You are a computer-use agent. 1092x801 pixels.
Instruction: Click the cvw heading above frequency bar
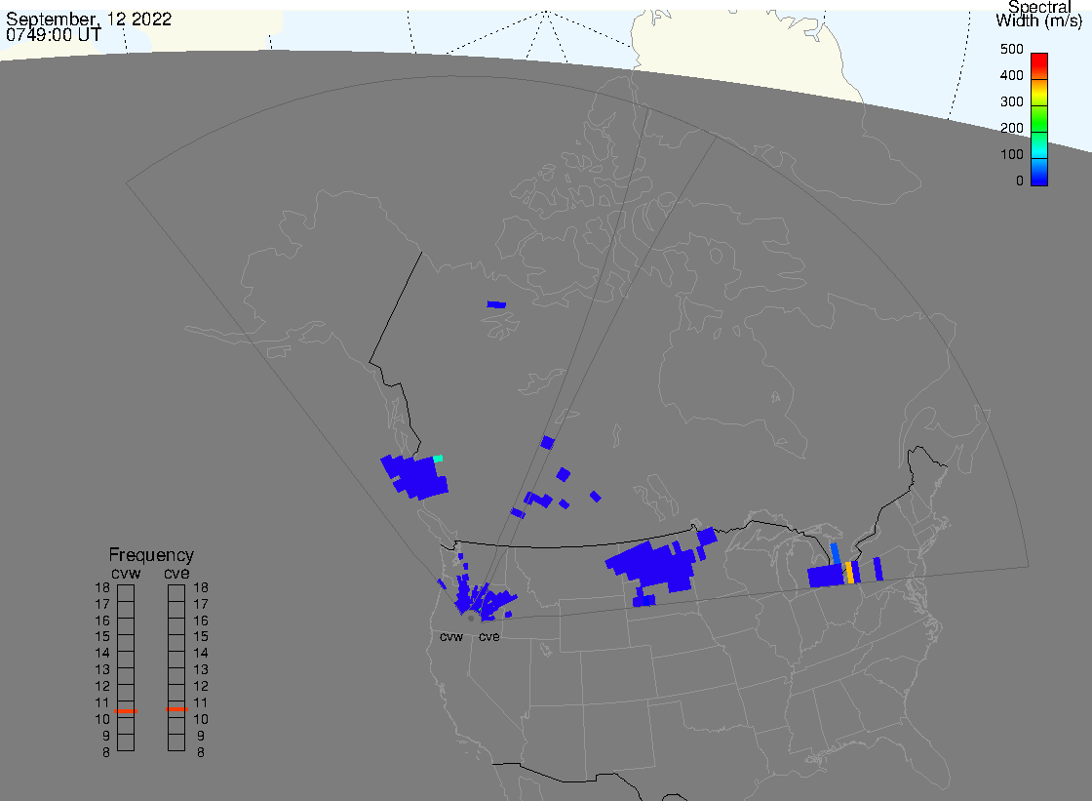coord(126,573)
